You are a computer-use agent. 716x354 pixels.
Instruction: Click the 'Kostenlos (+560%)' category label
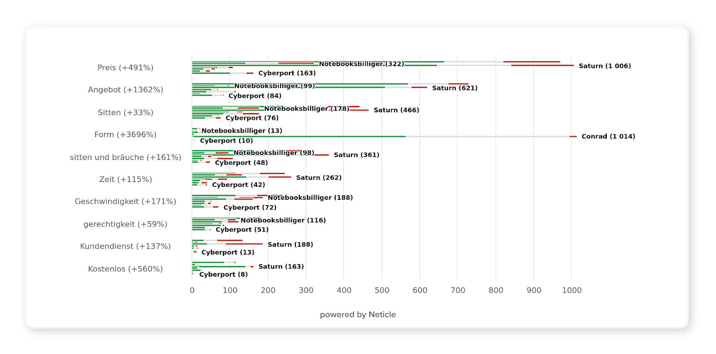125,269
